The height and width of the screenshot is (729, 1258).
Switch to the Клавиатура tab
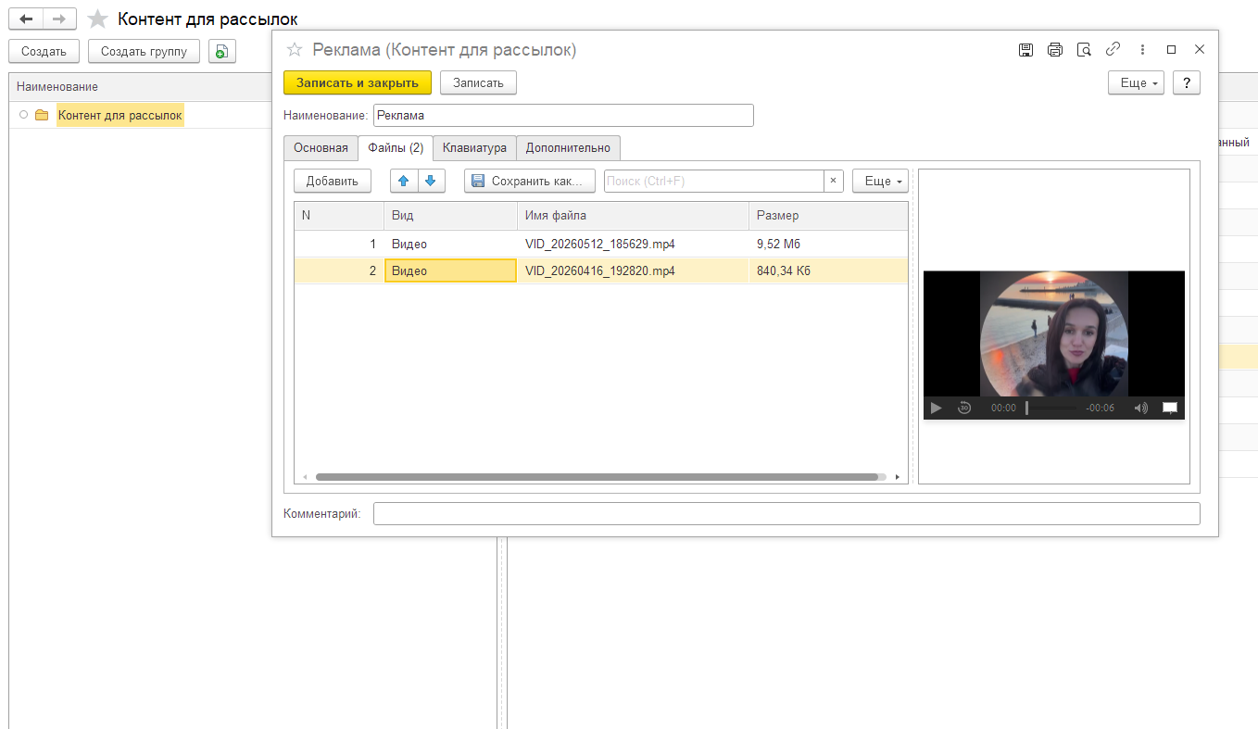pyautogui.click(x=474, y=147)
